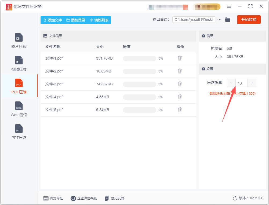269x205 pixels.
Task: Select the 文件-1.pdf row name
Action: pyautogui.click(x=54, y=58)
